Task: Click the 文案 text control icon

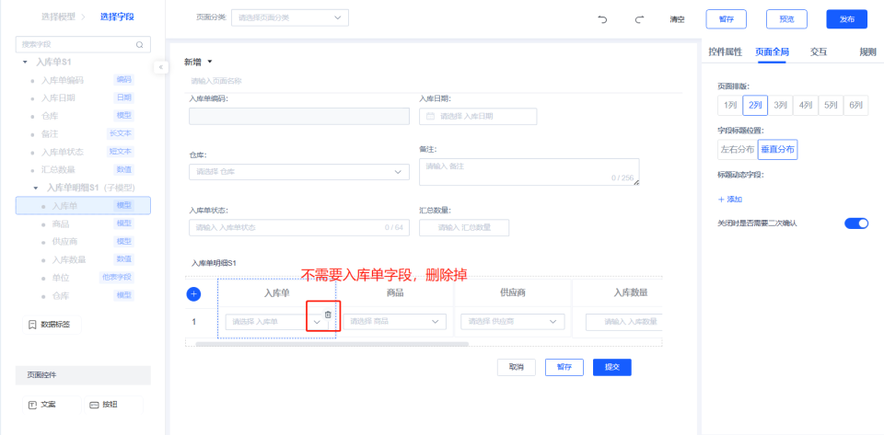Action: pyautogui.click(x=33, y=405)
